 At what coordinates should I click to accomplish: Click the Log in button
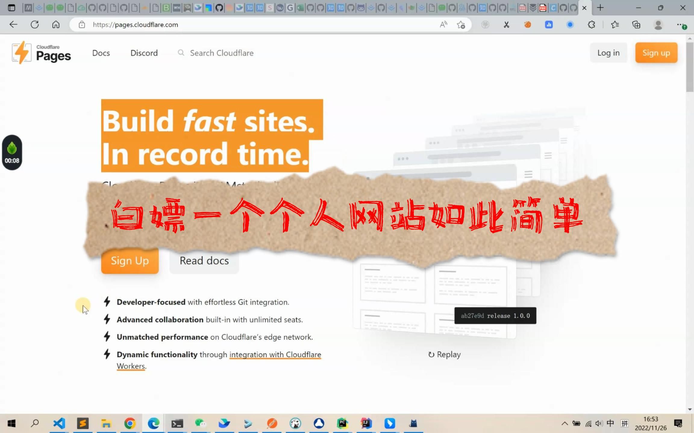pos(608,53)
